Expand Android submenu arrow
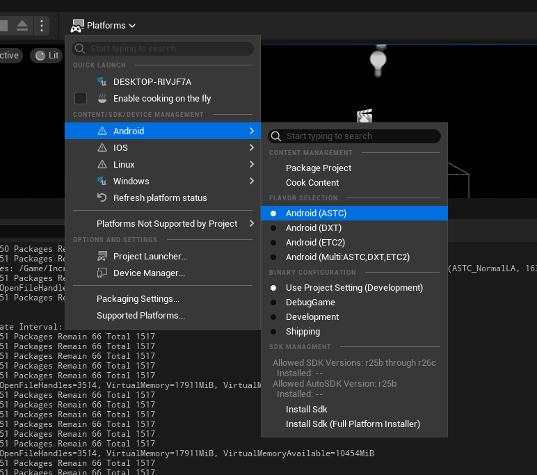The image size is (537, 475). tap(252, 131)
